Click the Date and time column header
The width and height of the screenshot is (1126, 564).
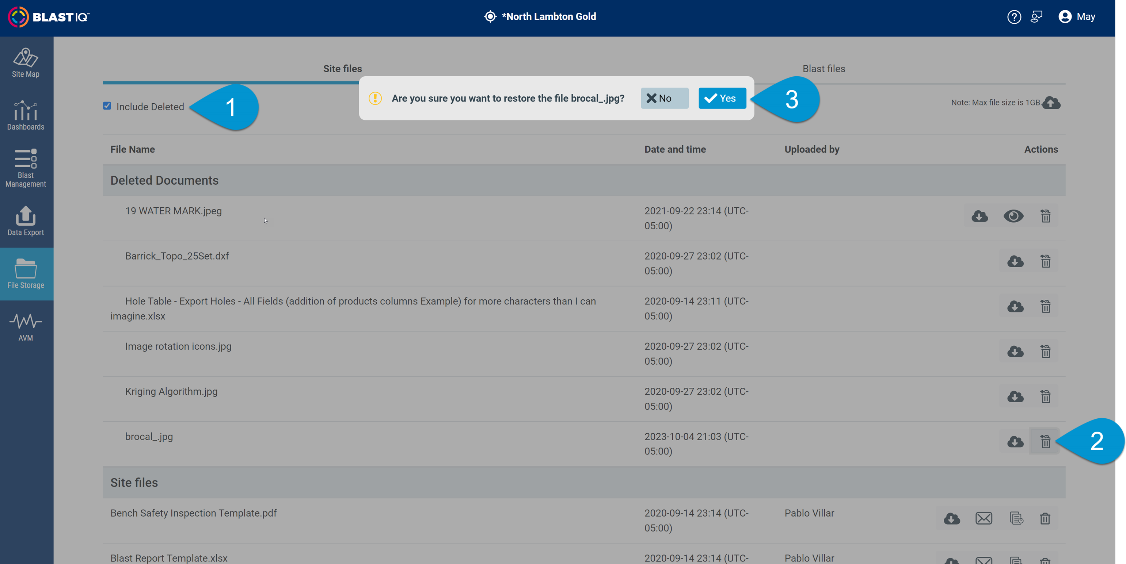[x=675, y=149]
